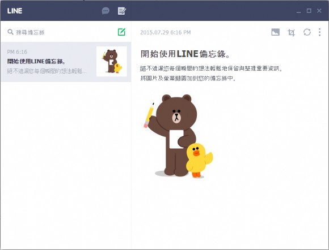Click the sync refresh icon
This screenshot has width=329, height=250.
pyautogui.click(x=307, y=32)
